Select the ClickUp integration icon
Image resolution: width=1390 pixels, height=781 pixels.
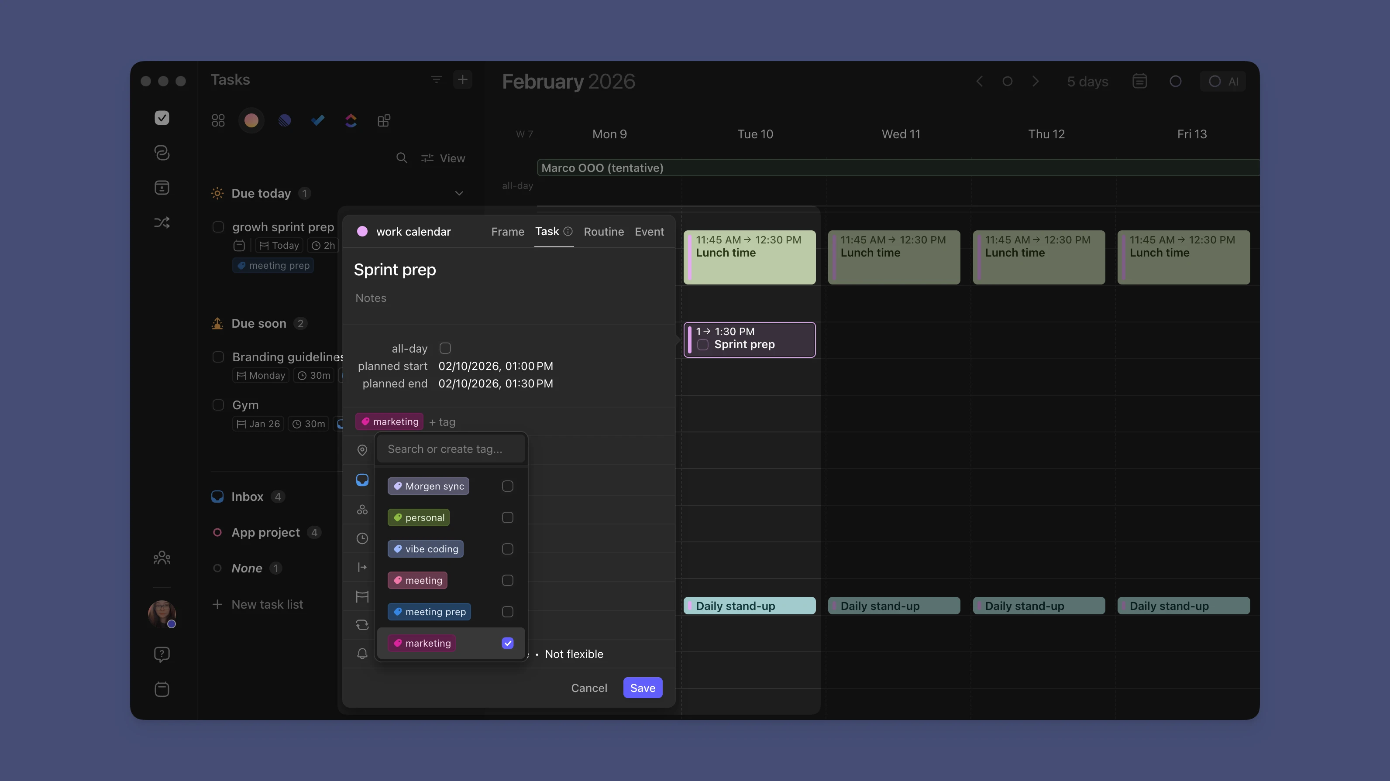click(350, 120)
